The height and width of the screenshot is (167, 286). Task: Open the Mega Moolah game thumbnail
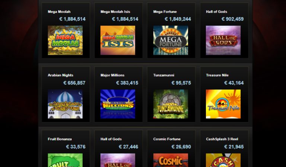pos(65,40)
